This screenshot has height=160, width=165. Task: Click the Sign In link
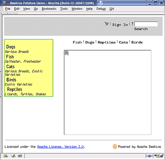click(x=120, y=25)
